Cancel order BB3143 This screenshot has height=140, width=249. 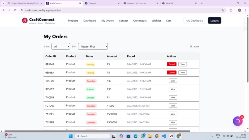(x=171, y=64)
